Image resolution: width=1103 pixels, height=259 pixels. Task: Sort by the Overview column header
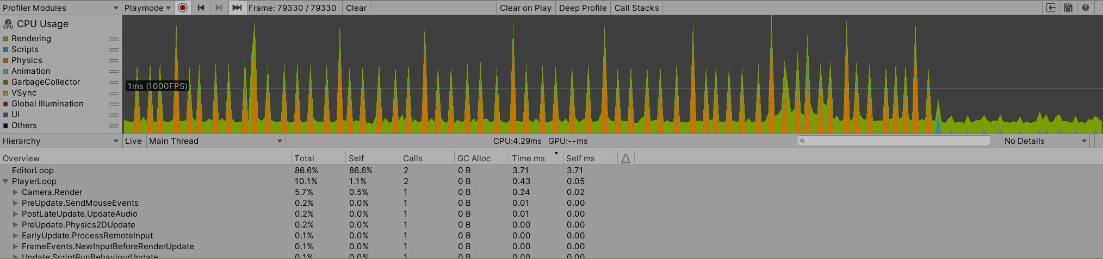pyautogui.click(x=145, y=159)
